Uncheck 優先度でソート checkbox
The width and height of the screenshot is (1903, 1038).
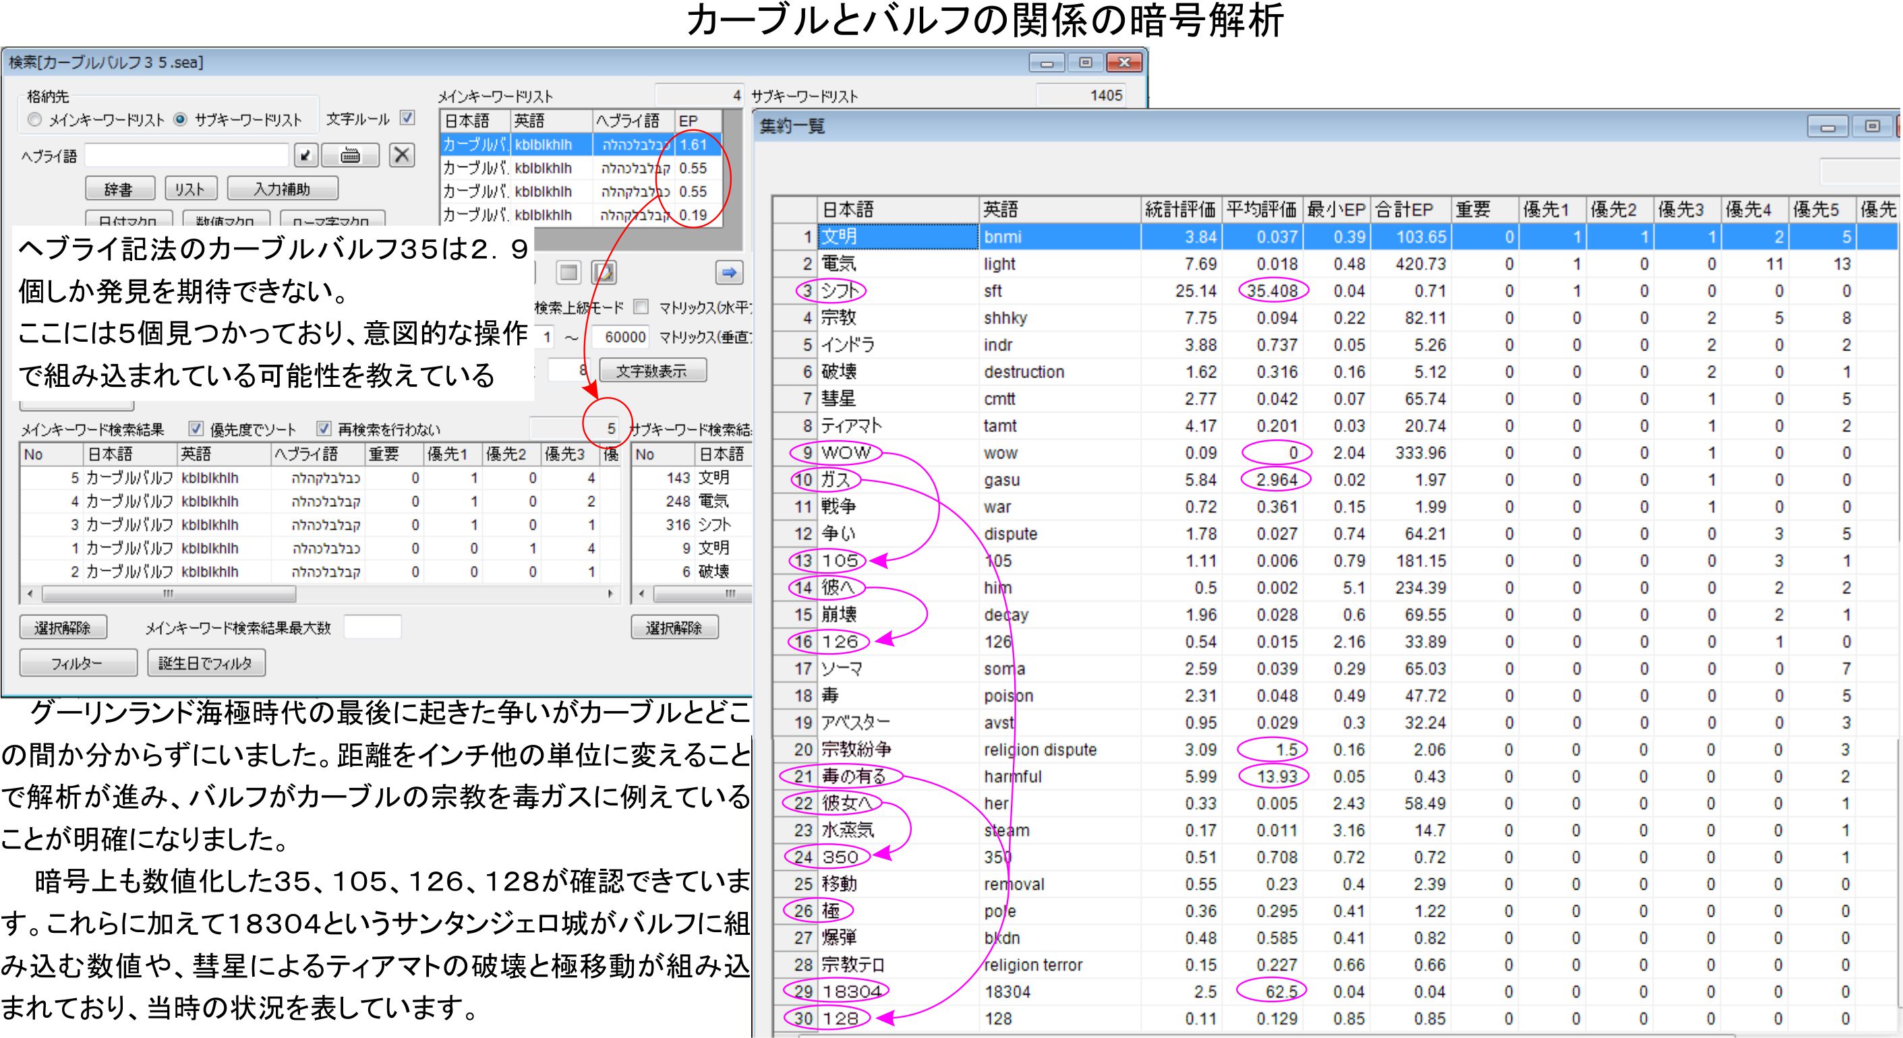pyautogui.click(x=196, y=429)
